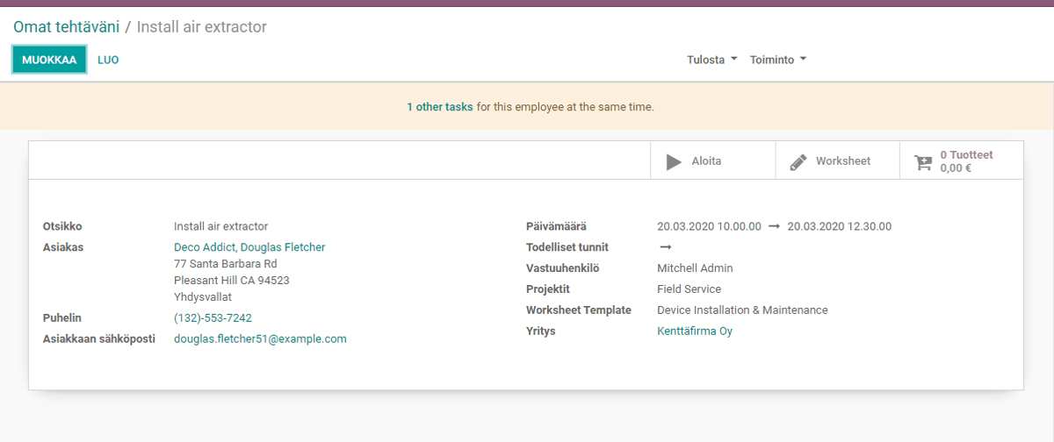Click the play icon next to Aloita
Viewport: 1054px width, 442px height.
(x=674, y=161)
